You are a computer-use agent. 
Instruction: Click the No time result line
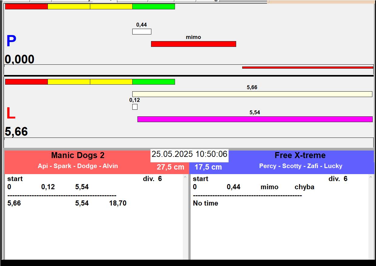coord(206,203)
